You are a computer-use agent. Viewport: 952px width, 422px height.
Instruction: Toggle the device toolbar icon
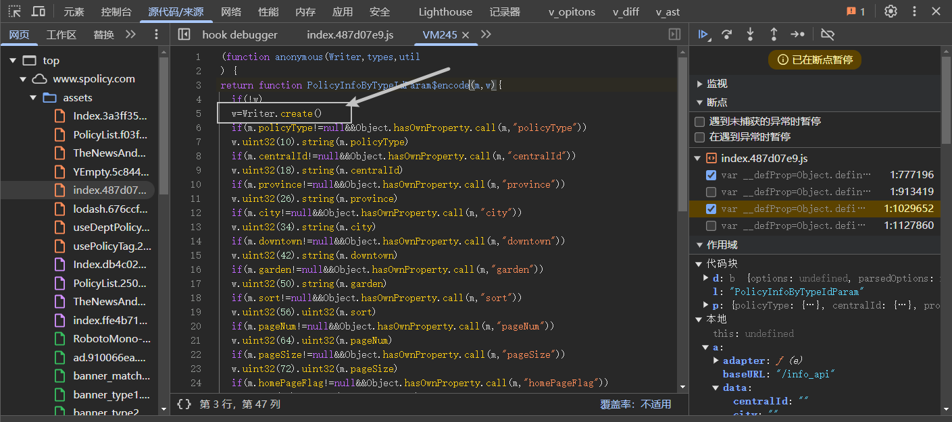pos(39,11)
